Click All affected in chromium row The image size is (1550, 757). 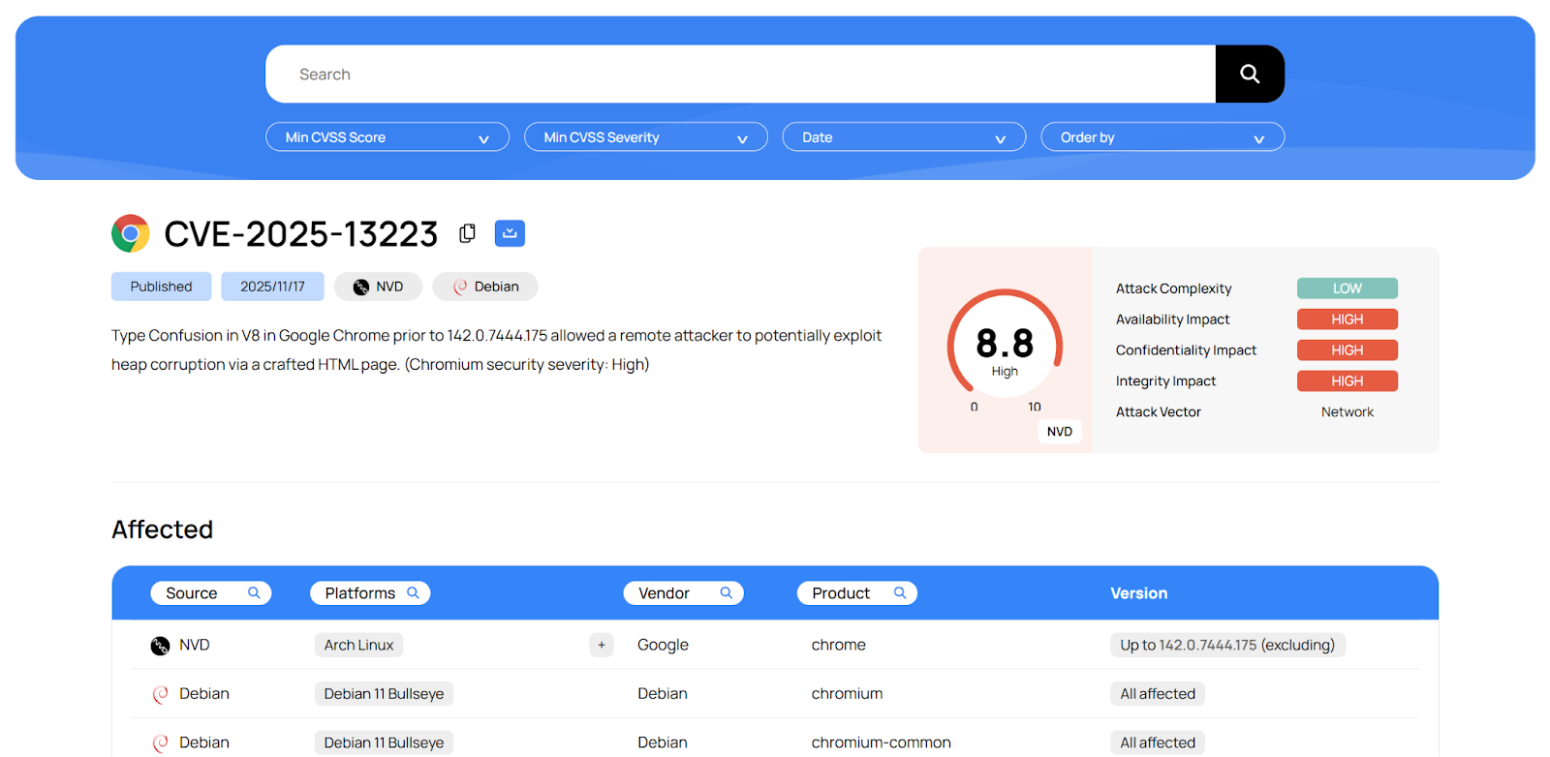(1158, 694)
